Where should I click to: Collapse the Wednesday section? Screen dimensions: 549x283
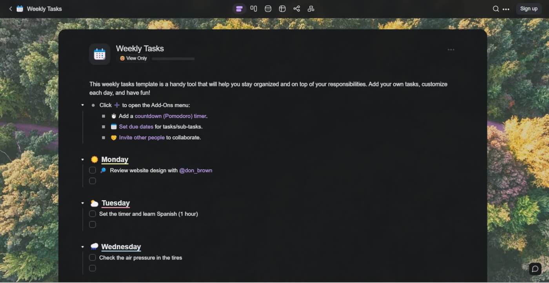(82, 247)
